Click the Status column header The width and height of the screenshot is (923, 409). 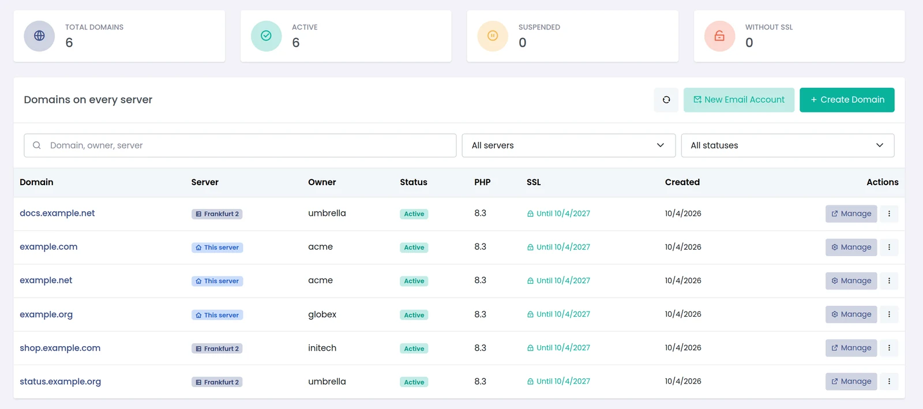(x=414, y=182)
